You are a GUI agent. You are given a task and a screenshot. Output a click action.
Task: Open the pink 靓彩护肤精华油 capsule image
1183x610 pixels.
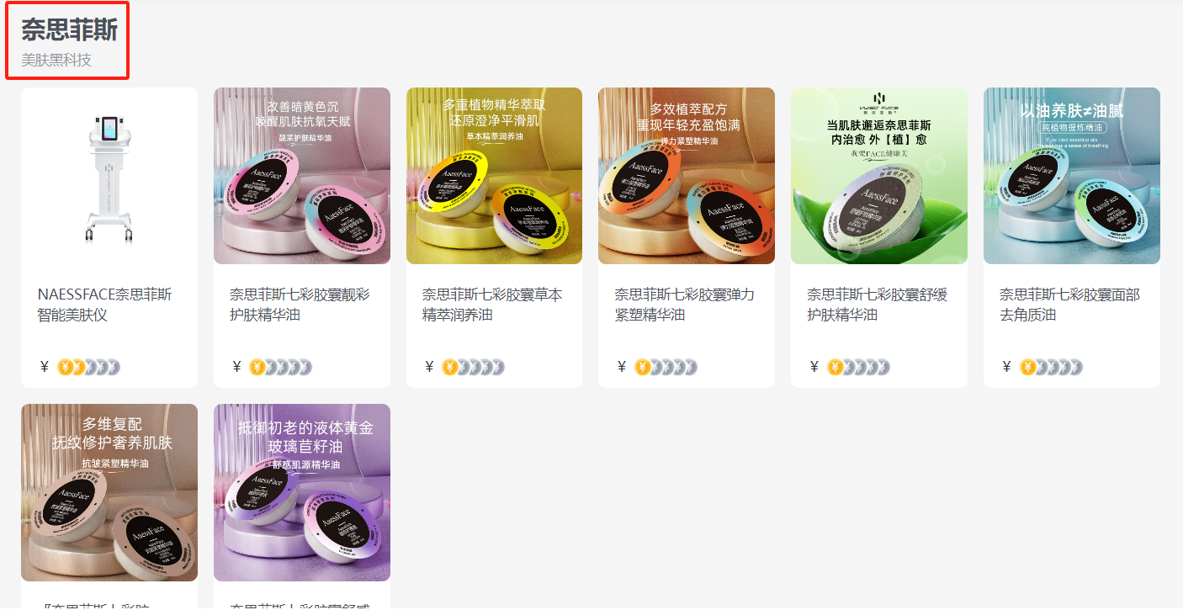coord(302,176)
